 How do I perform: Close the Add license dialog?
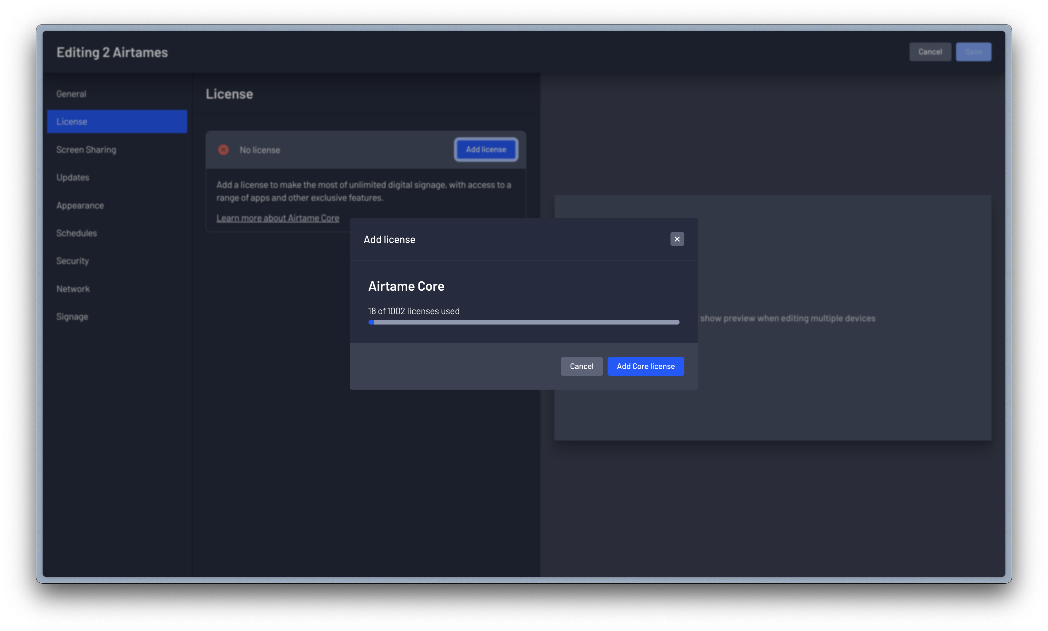point(677,239)
